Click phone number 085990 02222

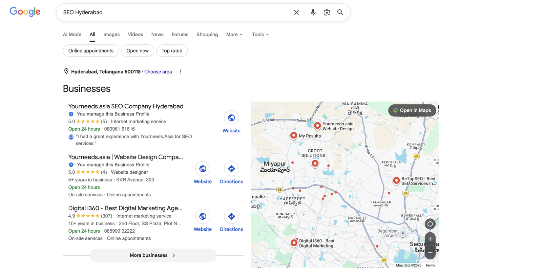(120, 231)
